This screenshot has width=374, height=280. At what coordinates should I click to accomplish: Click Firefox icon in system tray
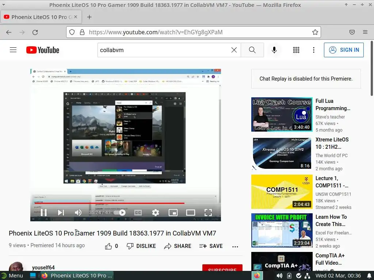pos(257,276)
